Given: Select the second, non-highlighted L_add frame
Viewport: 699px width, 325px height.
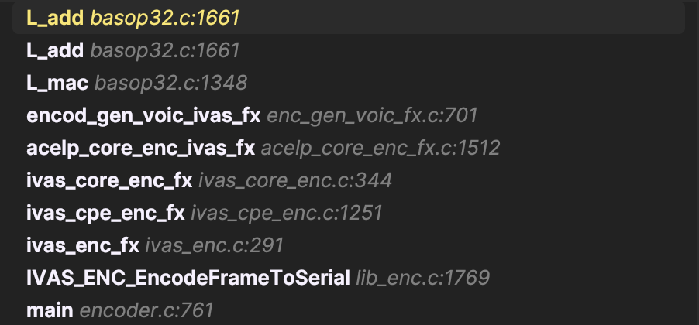Looking at the screenshot, I should pos(55,51).
